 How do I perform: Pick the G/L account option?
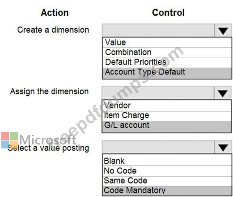pyautogui.click(x=127, y=125)
